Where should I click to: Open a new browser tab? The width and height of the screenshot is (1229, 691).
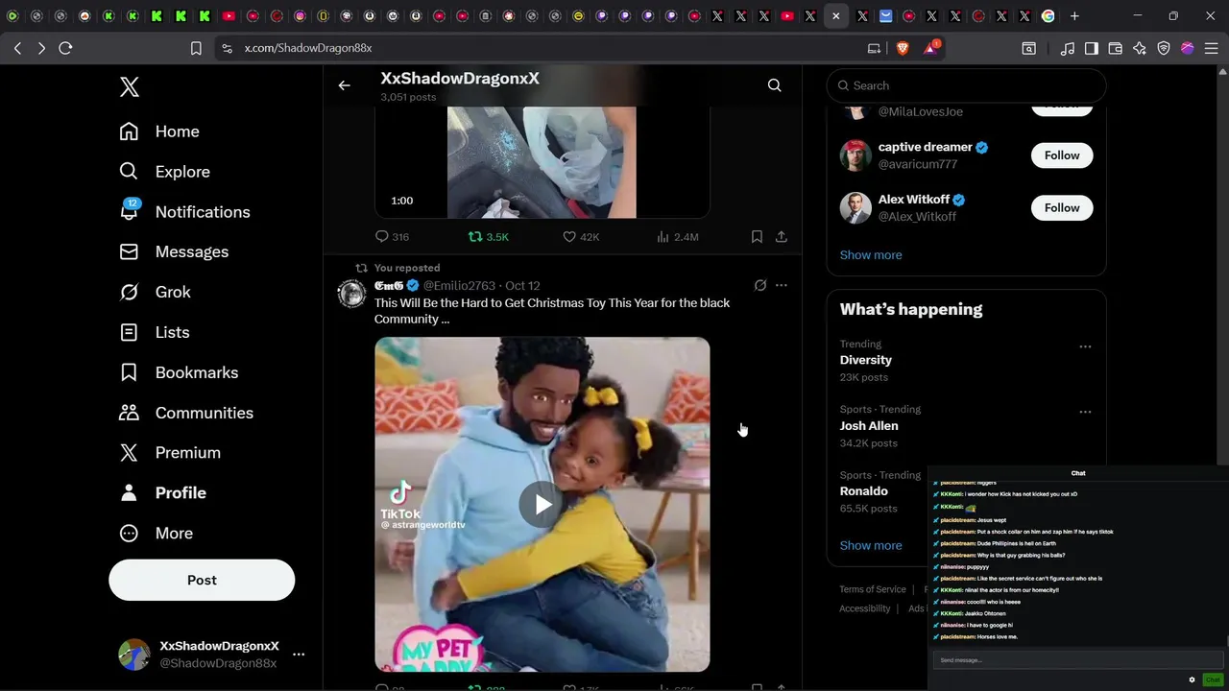(x=1074, y=16)
